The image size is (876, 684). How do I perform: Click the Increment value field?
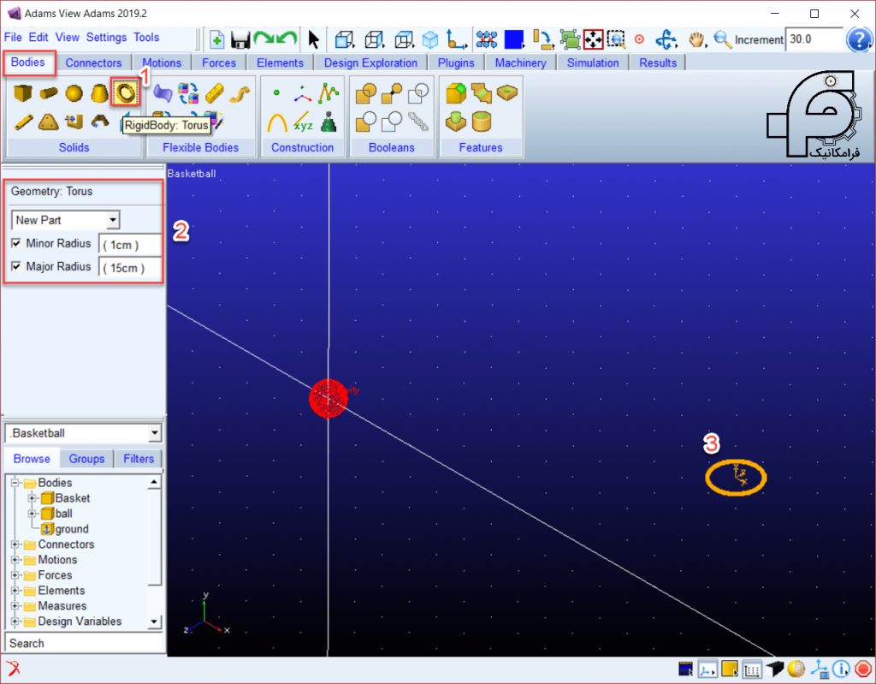pos(814,39)
